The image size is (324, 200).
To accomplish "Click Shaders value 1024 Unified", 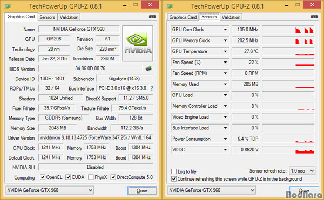I will 60,98.
